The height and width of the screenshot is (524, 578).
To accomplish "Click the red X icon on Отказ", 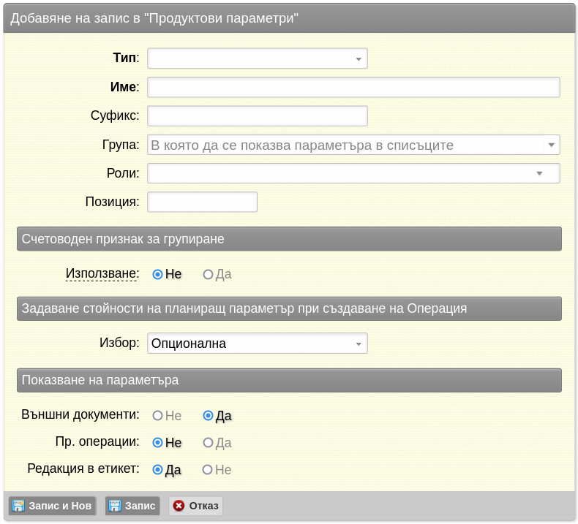I will pos(179,506).
